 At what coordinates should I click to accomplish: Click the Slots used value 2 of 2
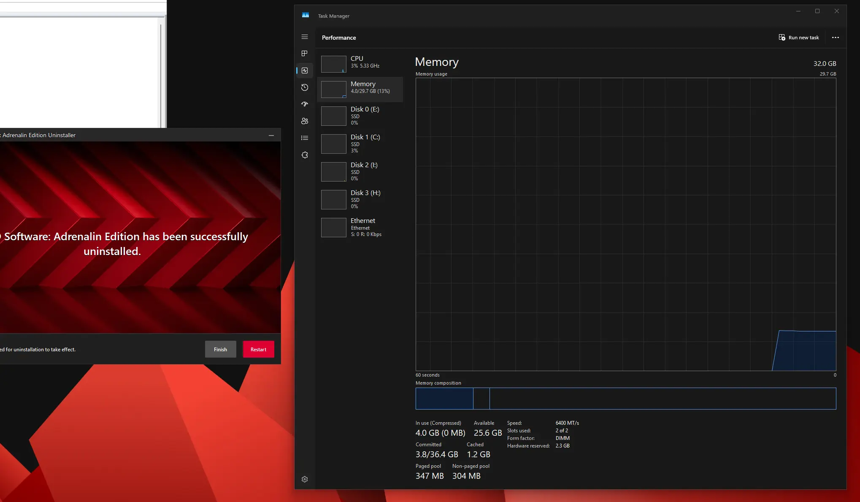coord(562,431)
